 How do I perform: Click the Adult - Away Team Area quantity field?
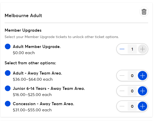(x=132, y=76)
